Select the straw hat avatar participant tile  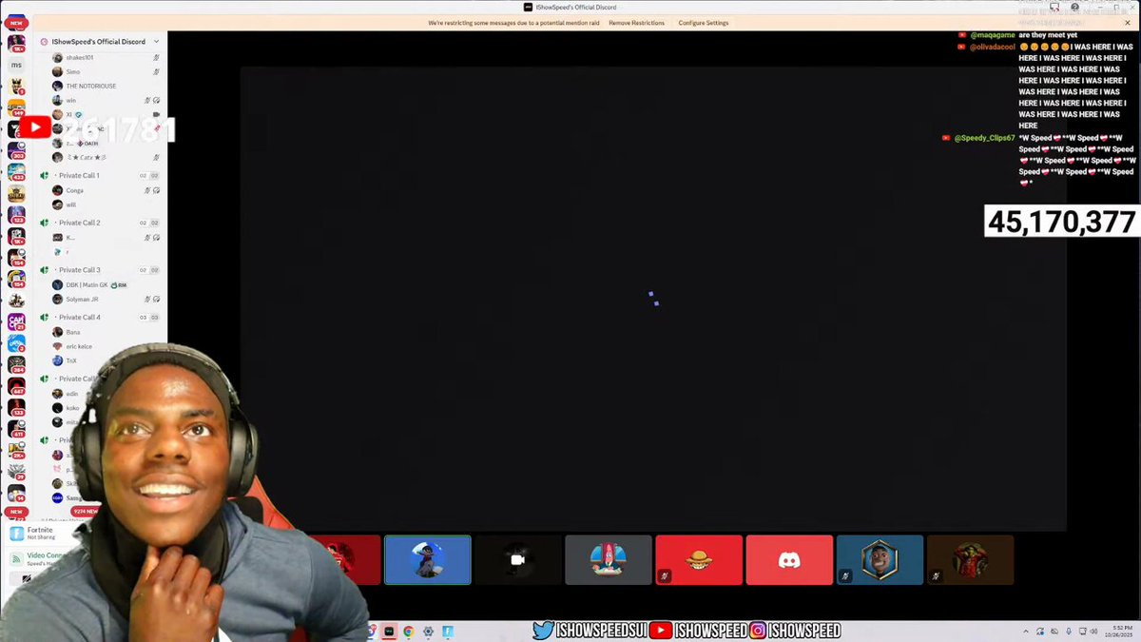point(699,559)
